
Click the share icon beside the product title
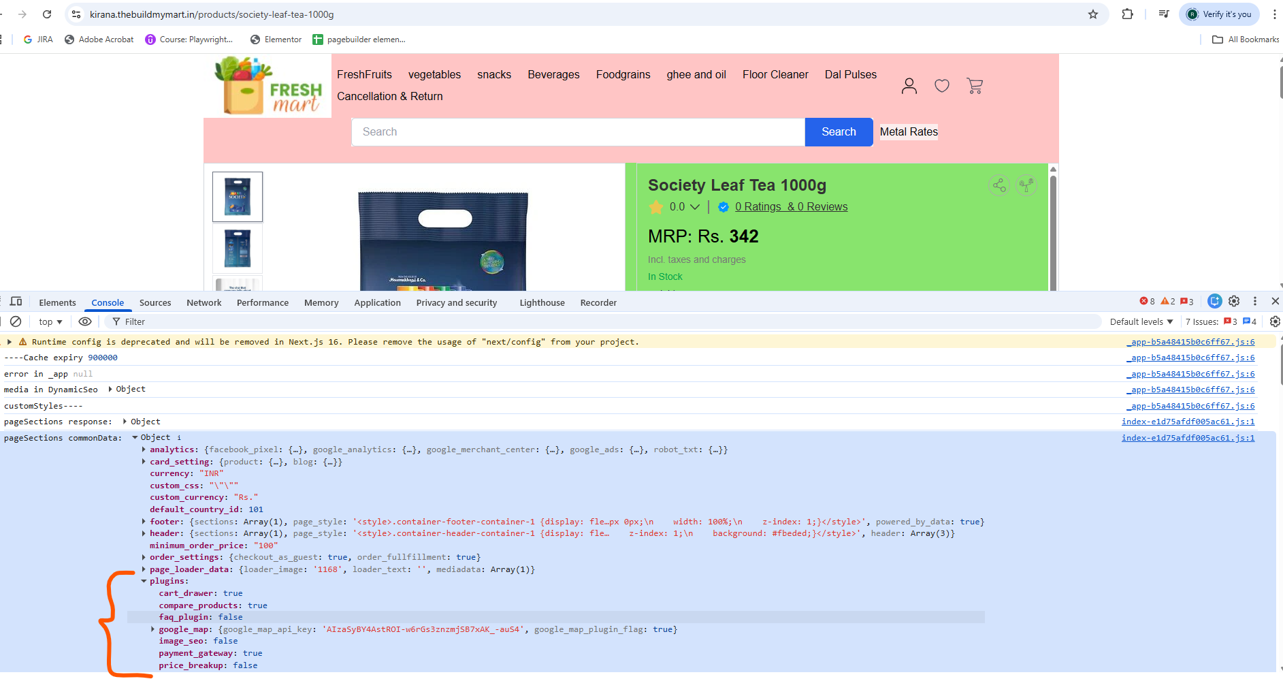[x=999, y=185]
